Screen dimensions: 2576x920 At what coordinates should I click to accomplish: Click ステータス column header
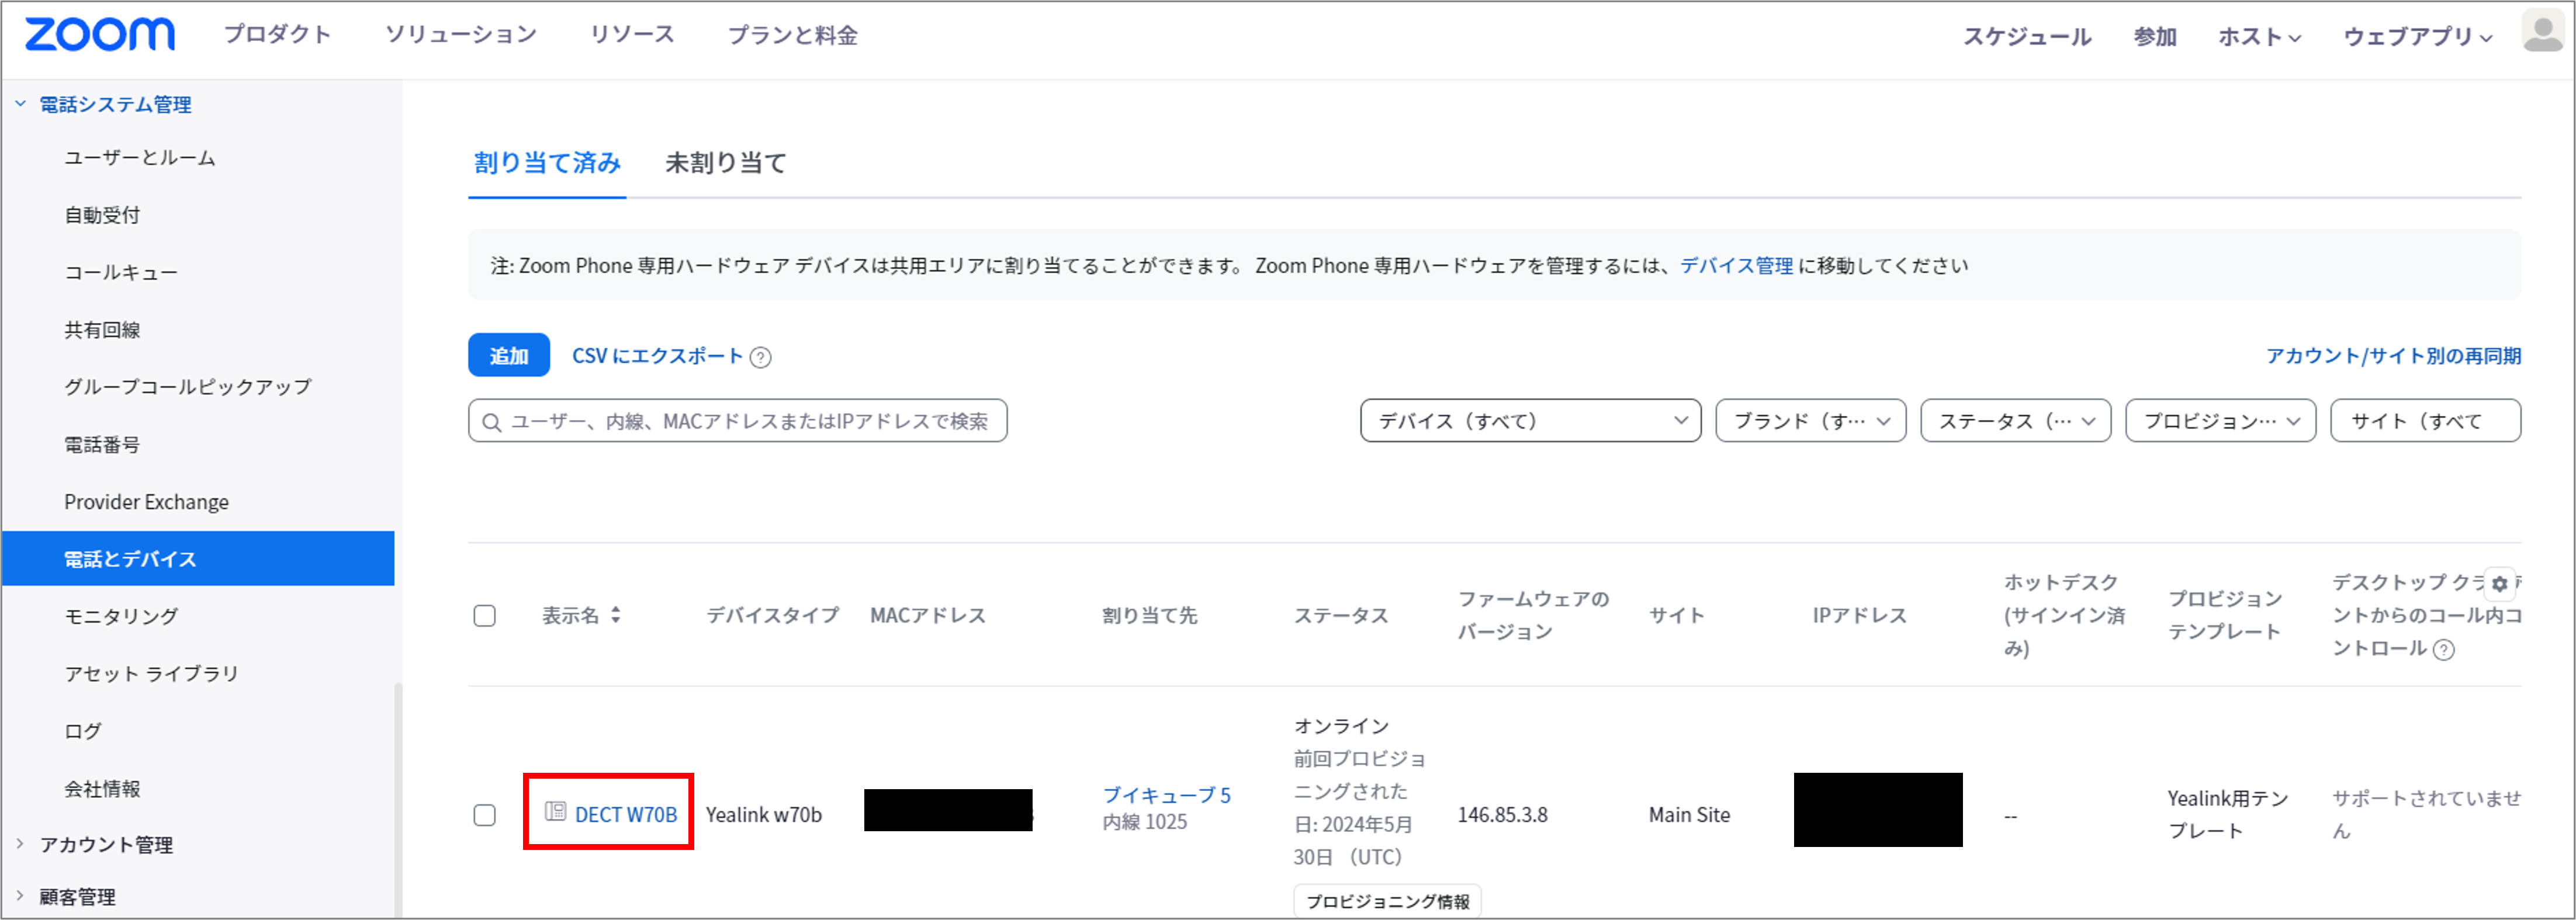[1341, 615]
